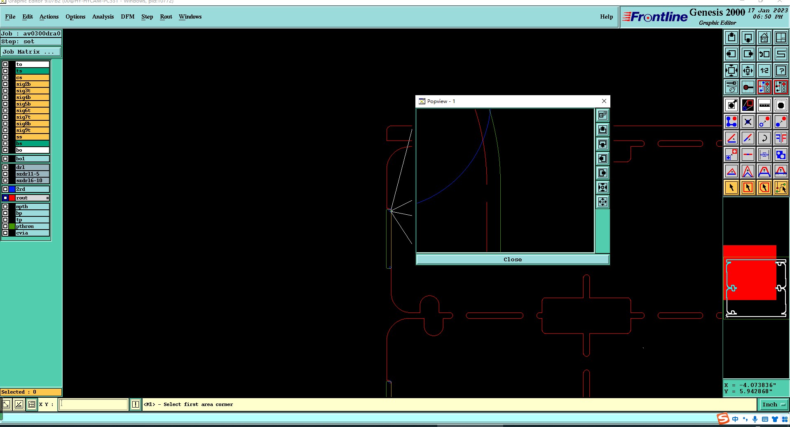Click pan-right icon in Popview toolbar
Screen dimensions: 790x427
[x=602, y=173]
